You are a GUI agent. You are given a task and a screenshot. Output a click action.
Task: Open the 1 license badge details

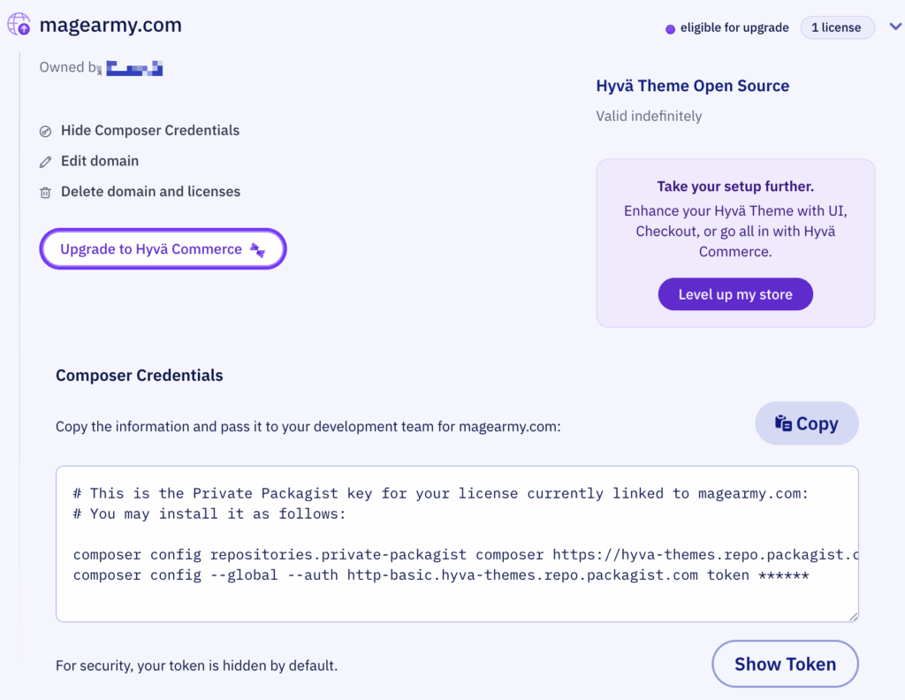[837, 27]
